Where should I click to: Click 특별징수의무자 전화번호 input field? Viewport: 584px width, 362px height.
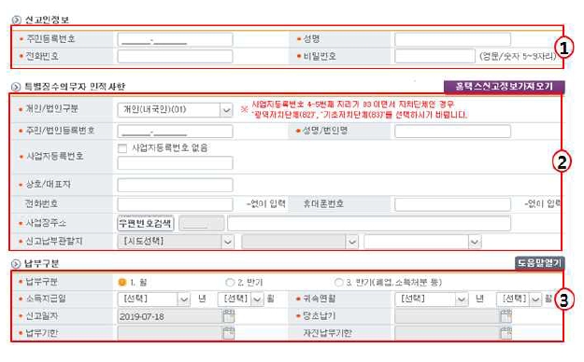(175, 204)
